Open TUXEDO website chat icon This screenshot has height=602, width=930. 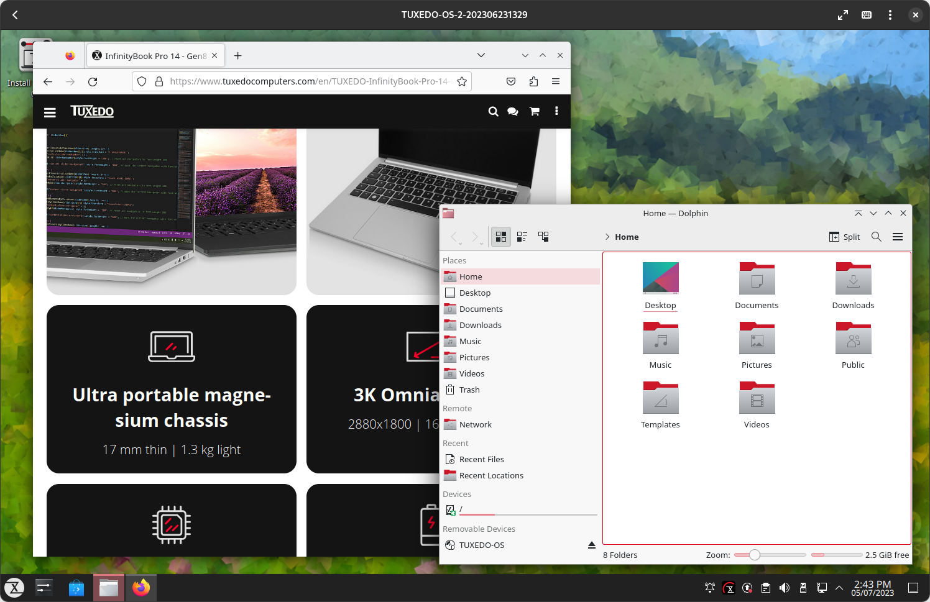[513, 111]
